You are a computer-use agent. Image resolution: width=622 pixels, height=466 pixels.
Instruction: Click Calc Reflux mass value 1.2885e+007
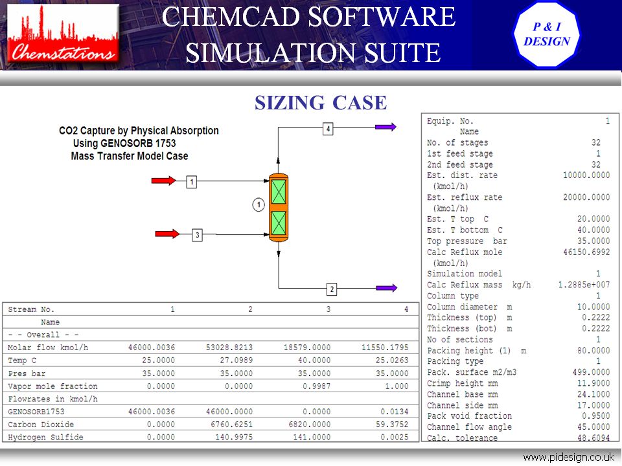(x=584, y=285)
